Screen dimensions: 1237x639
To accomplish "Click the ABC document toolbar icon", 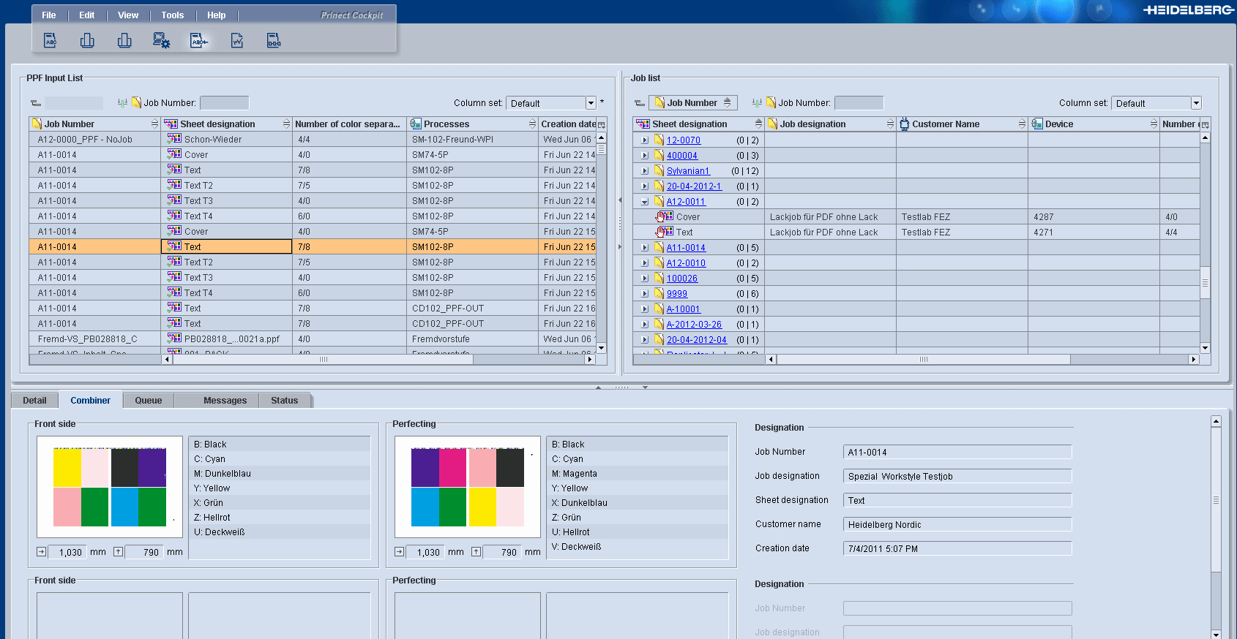I will coord(50,41).
